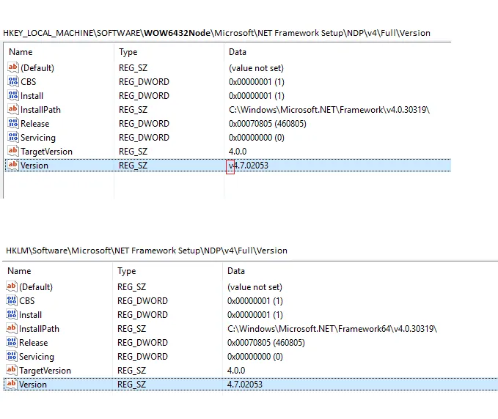Viewport: 498px width, 419px height.
Task: Click the HKEY_LOCAL_MACHINE WOW6432Node registry path
Action: pos(216,33)
